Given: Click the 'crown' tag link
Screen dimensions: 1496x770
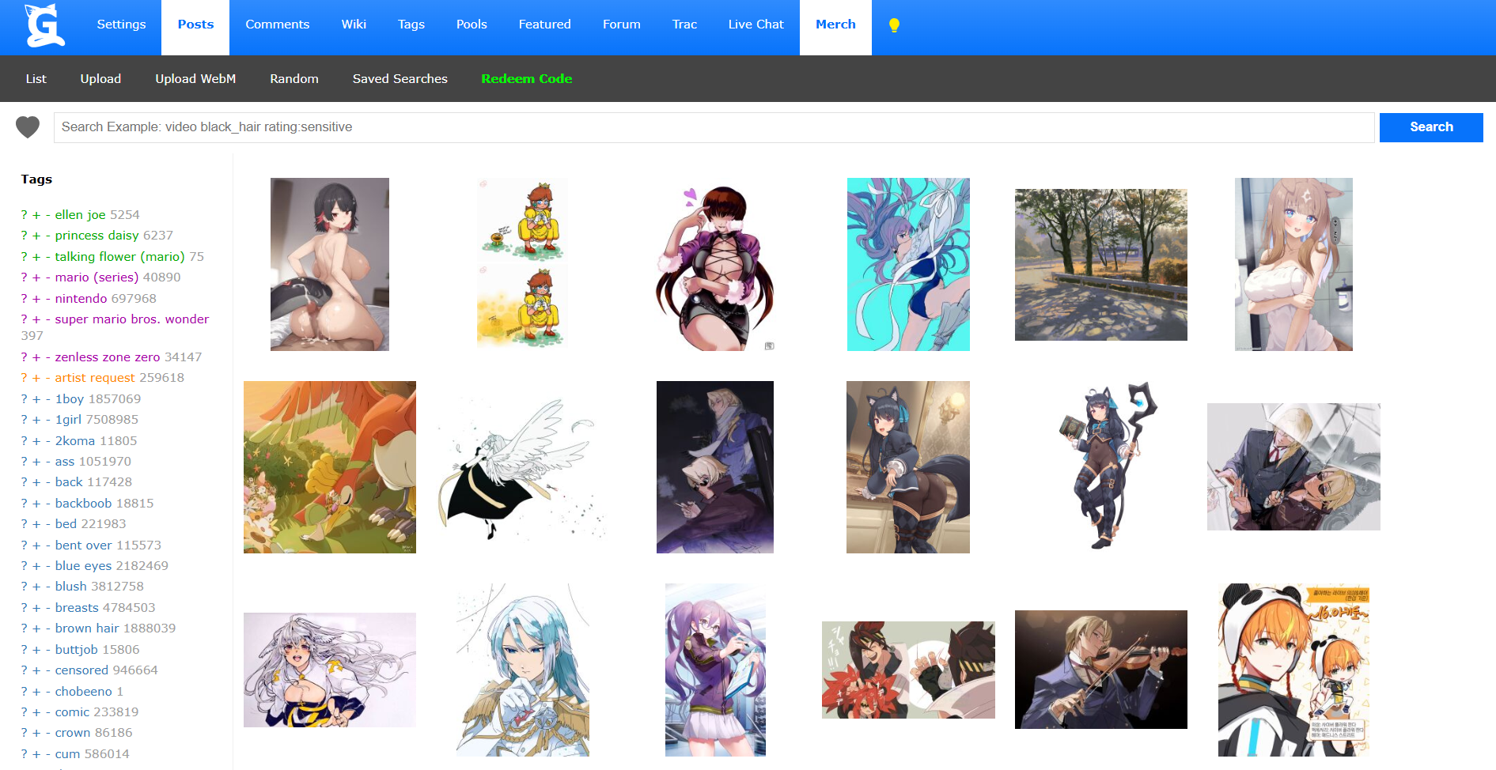Looking at the screenshot, I should [x=73, y=733].
